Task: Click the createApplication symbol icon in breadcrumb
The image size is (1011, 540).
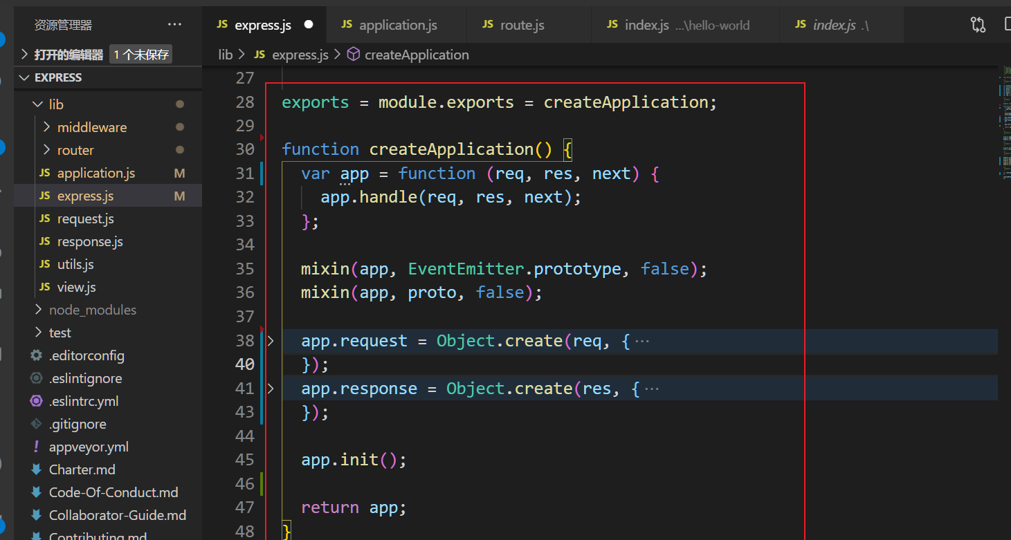Action: point(353,55)
